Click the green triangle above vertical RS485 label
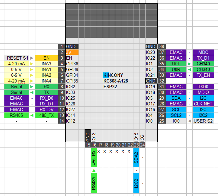 [94, 171]
